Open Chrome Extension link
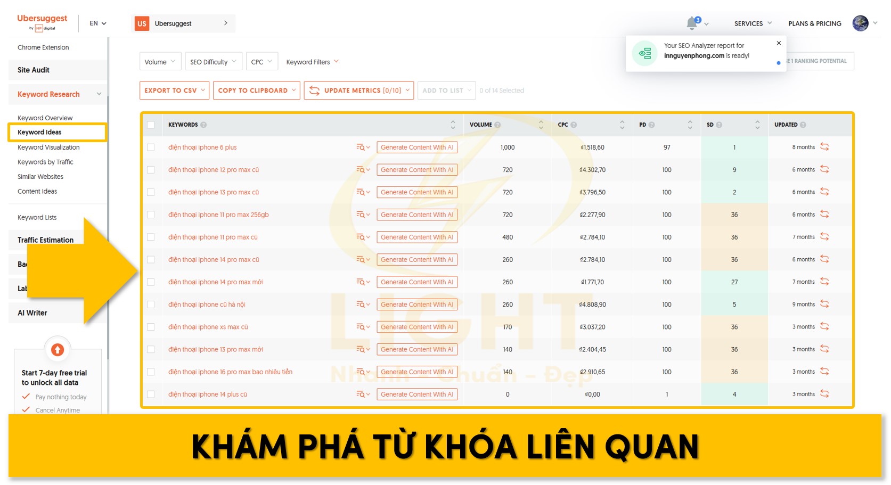The height and width of the screenshot is (485, 891). pos(43,47)
